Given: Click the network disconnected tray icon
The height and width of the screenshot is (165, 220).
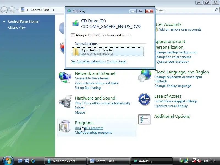Looking at the screenshot, I should pos(194,161).
